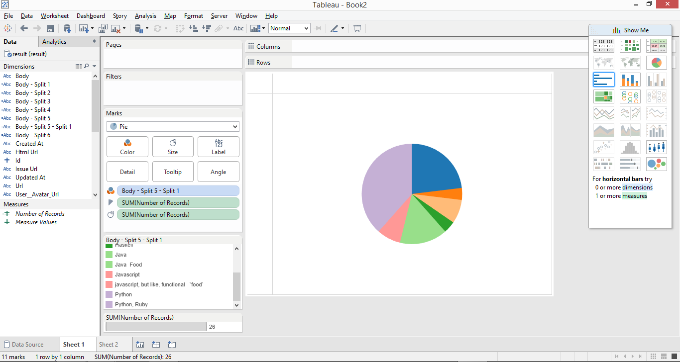Pick the pie chart in Show Me
Image resolution: width=680 pixels, height=362 pixels.
[657, 63]
